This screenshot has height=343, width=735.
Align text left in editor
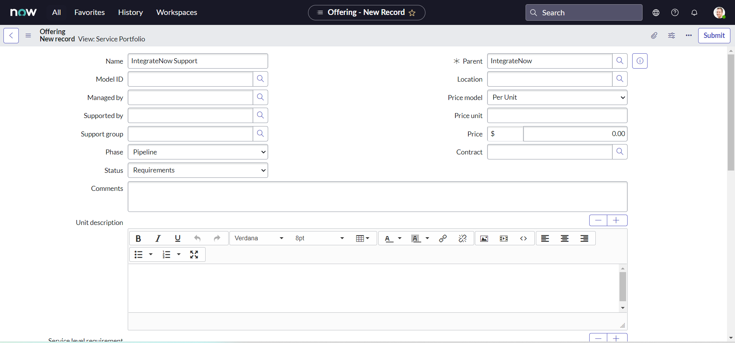[545, 238]
